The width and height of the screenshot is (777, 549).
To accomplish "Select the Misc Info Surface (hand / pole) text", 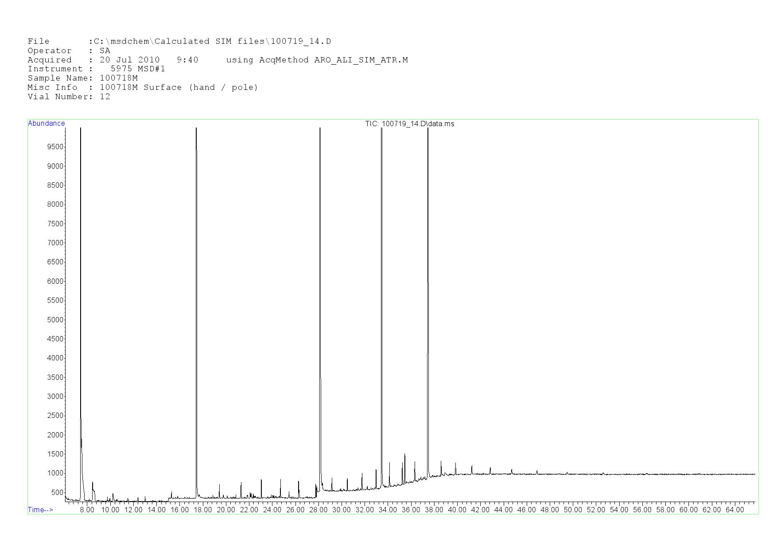I will coord(142,87).
